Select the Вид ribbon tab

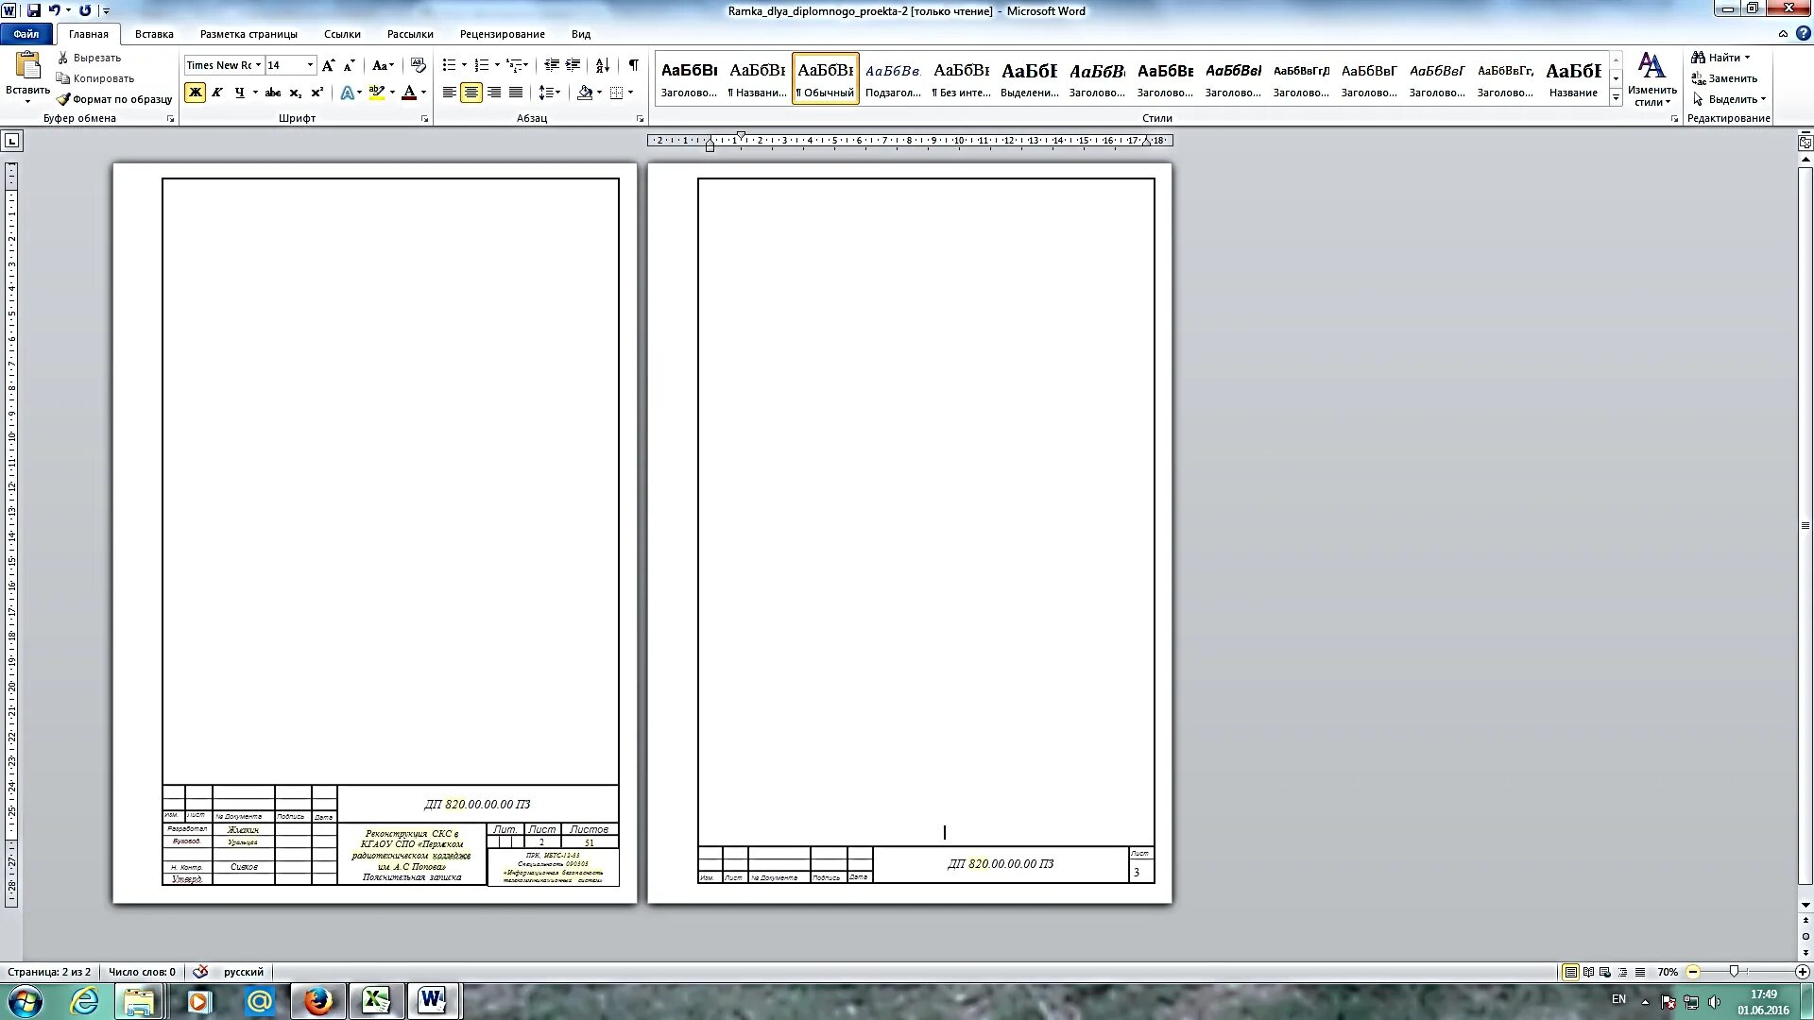(x=581, y=34)
